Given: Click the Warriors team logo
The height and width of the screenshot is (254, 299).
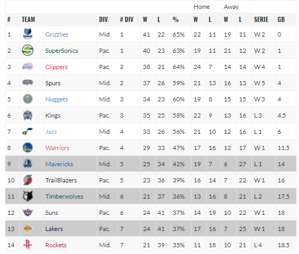Looking at the screenshot, I should coord(28,147).
